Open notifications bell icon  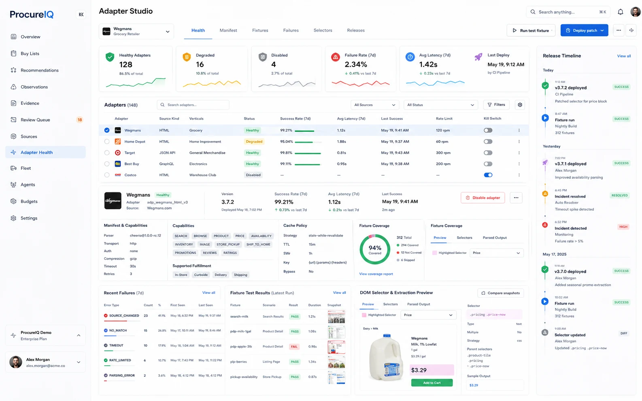[620, 12]
